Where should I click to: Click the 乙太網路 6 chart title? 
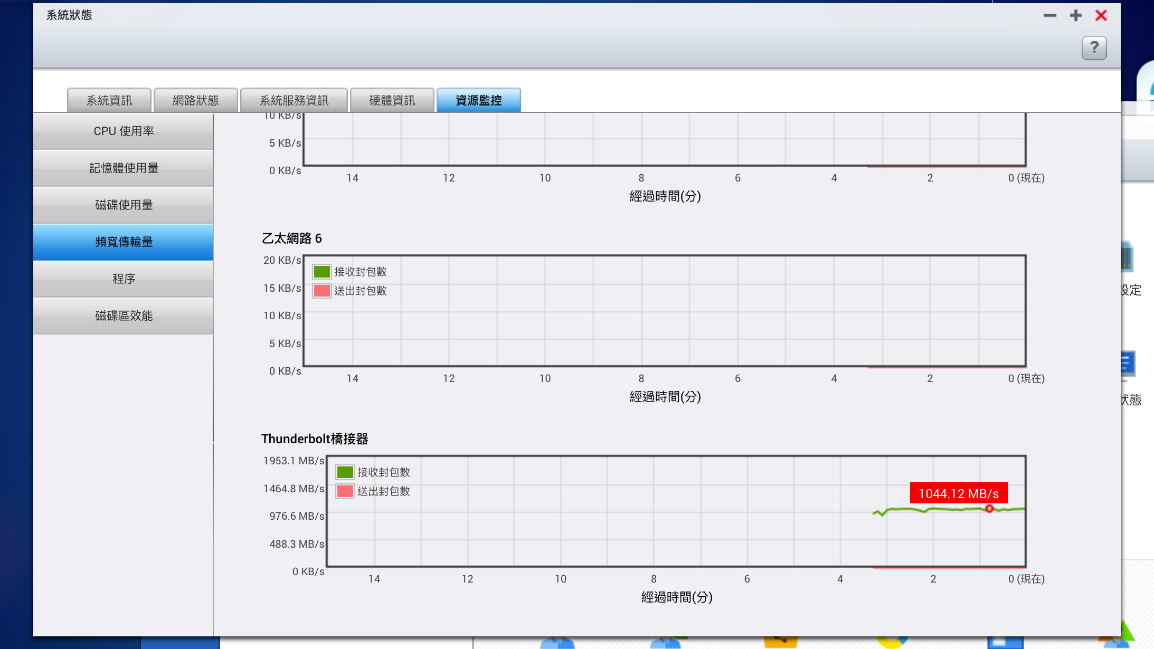[x=292, y=238]
